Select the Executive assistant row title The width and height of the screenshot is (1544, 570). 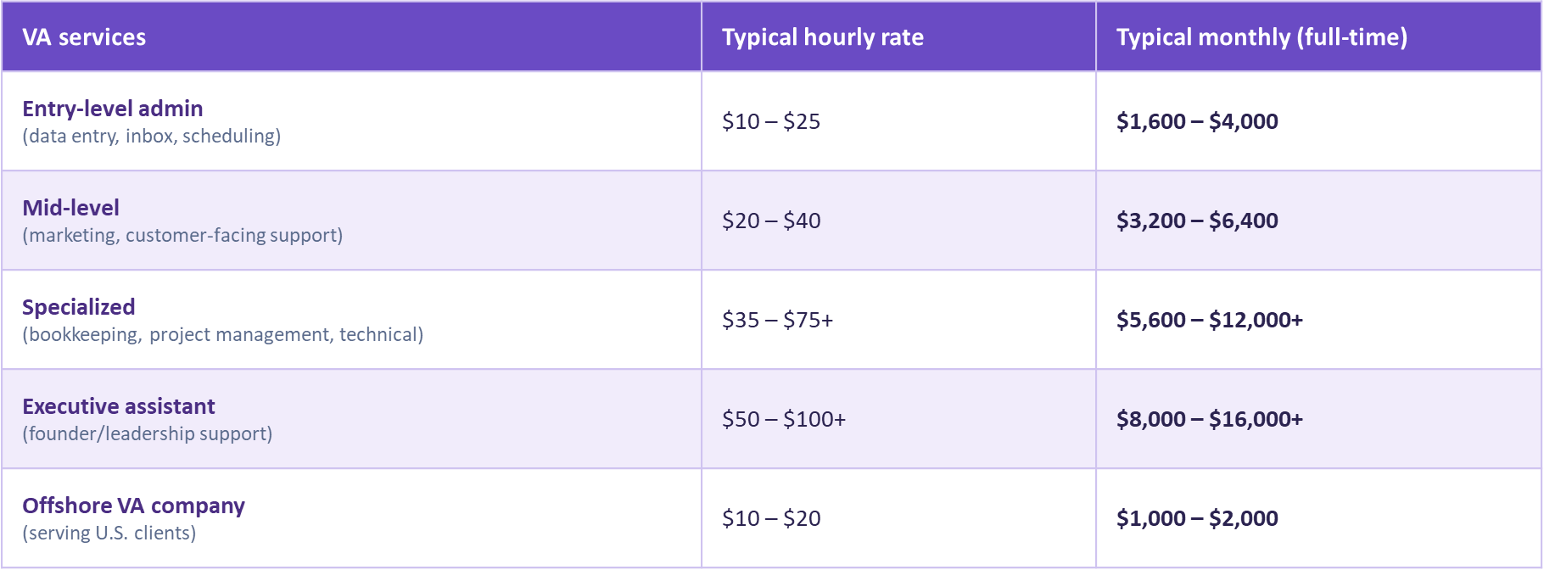[119, 406]
